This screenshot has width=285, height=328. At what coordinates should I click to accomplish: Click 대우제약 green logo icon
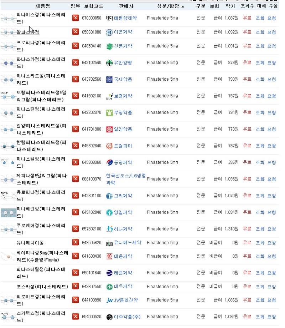(109, 287)
